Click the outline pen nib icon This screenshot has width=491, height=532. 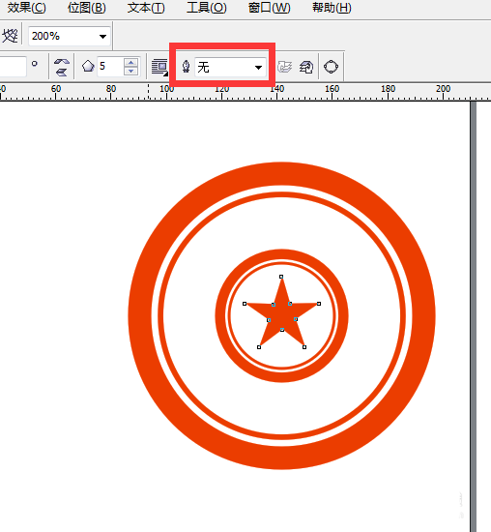[186, 67]
